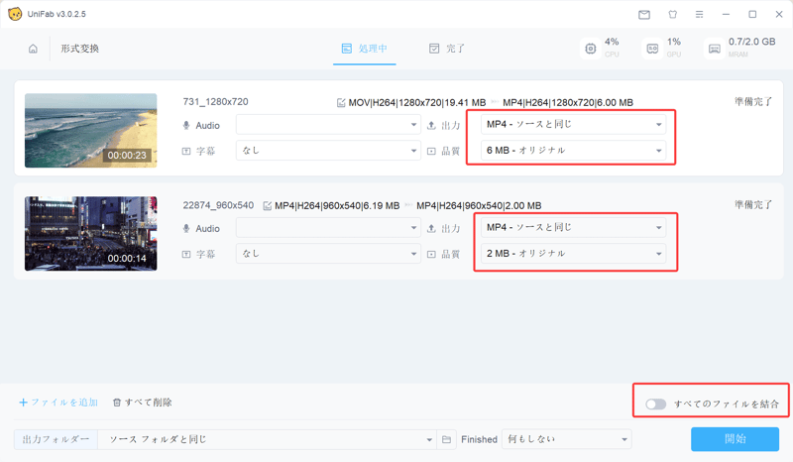The width and height of the screenshot is (793, 462).
Task: Go to the Home icon
Action: tap(33, 49)
